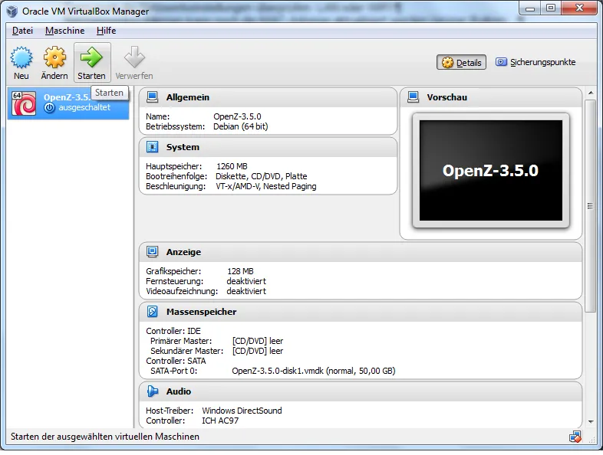Collapse the Audio section header
Image resolution: width=603 pixels, height=455 pixels.
361,391
